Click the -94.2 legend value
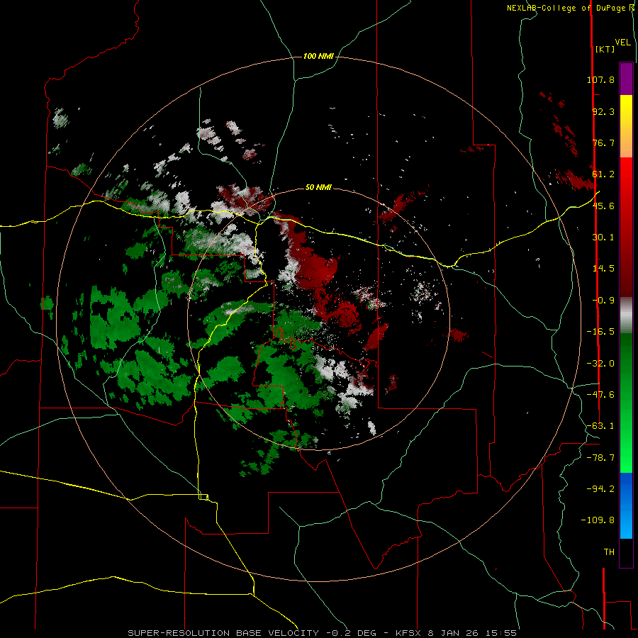The height and width of the screenshot is (638, 638). [600, 488]
